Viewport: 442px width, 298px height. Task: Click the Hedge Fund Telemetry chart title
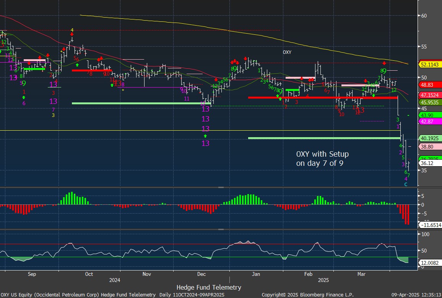[209, 287]
